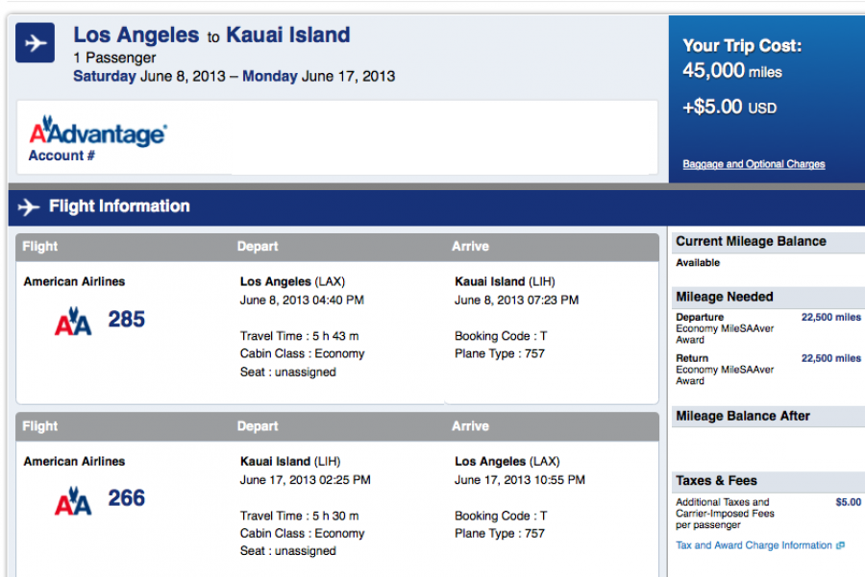
Task: Select flight number 285
Action: [x=126, y=319]
